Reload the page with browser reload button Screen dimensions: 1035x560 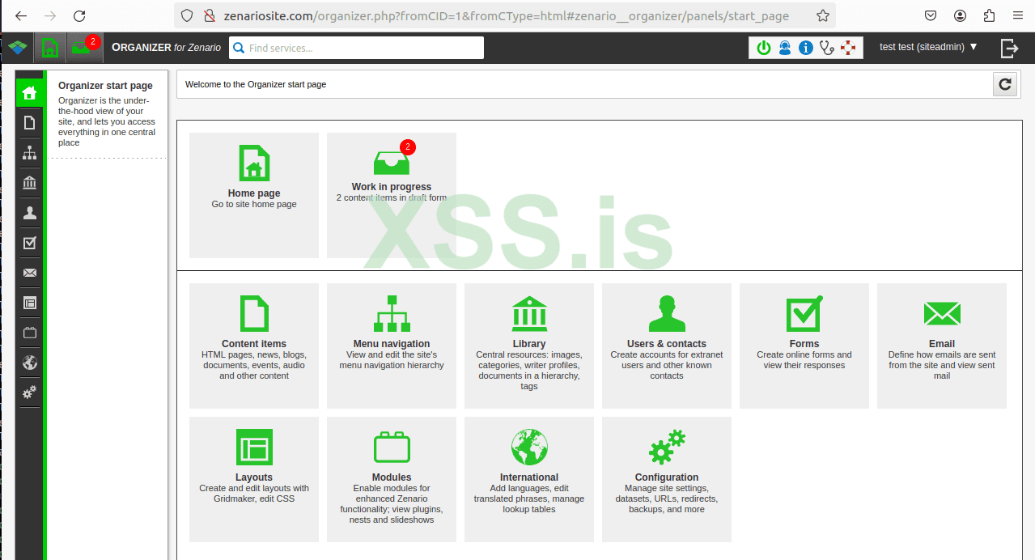coord(79,15)
